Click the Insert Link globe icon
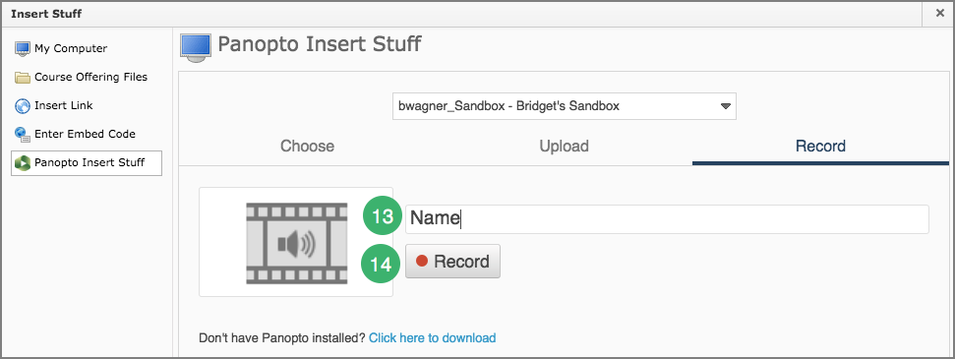This screenshot has width=955, height=359. 23,106
